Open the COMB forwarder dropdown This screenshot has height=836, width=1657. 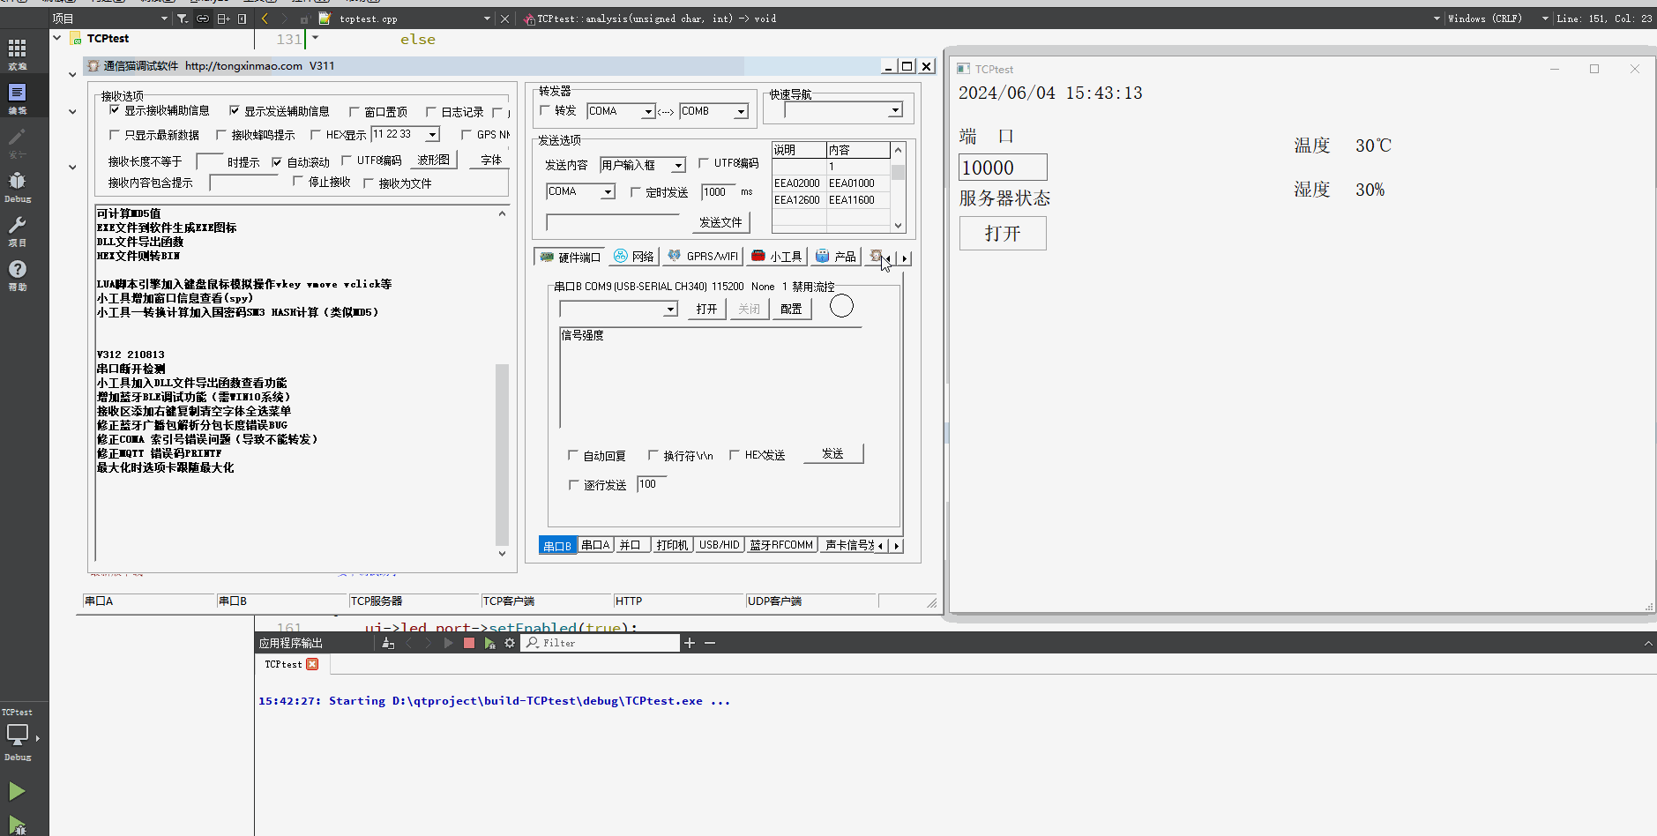click(x=741, y=111)
